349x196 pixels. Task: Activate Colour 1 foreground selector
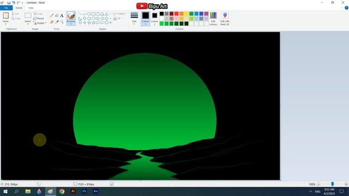[146, 19]
